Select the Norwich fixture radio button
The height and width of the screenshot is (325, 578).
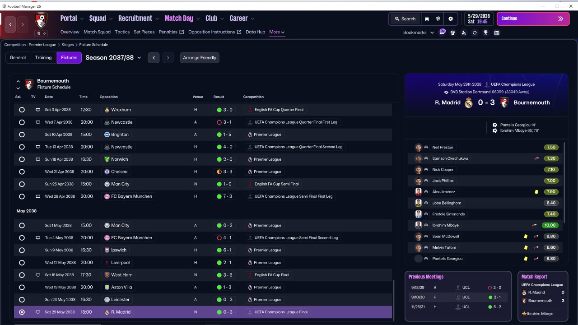click(22, 159)
